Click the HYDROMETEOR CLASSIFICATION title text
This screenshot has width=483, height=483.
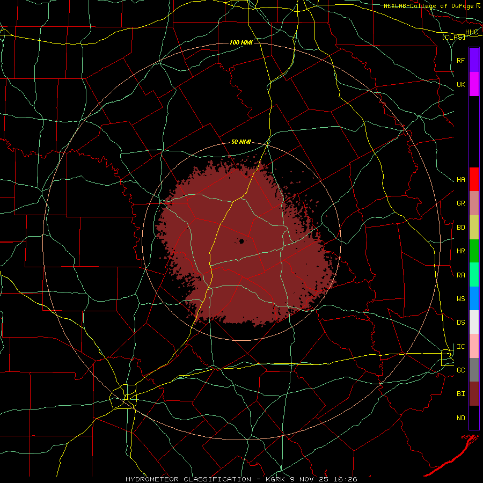(188, 479)
